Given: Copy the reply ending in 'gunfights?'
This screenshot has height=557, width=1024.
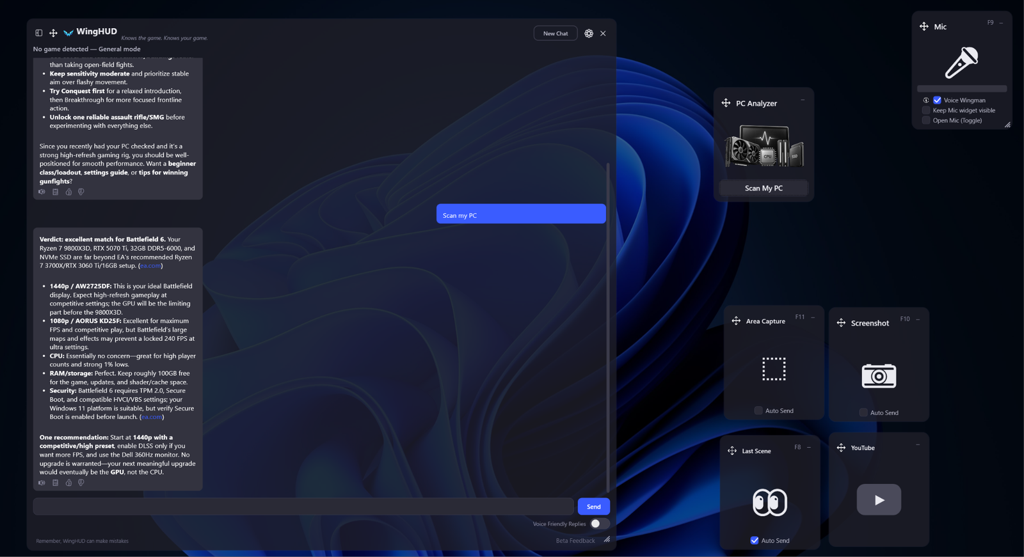Looking at the screenshot, I should click(x=55, y=192).
